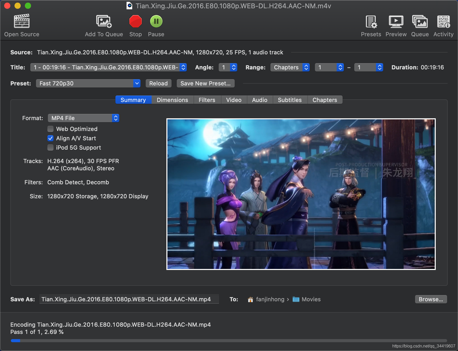Open the Angle selector
Image resolution: width=458 pixels, height=351 pixels.
coord(228,67)
